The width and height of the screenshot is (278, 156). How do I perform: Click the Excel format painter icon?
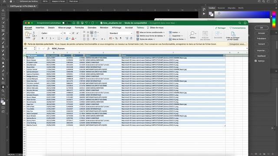(x=34, y=39)
